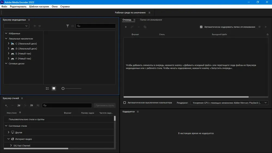The height and width of the screenshot is (153, 272).
Task: Click the Размер кадра column header
Action: (x=88, y=113)
